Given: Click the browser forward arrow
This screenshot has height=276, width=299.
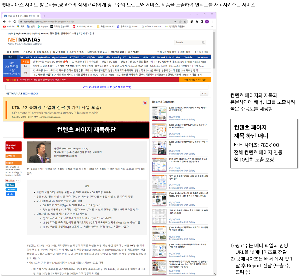Looking at the screenshot, I should [x=10, y=22].
